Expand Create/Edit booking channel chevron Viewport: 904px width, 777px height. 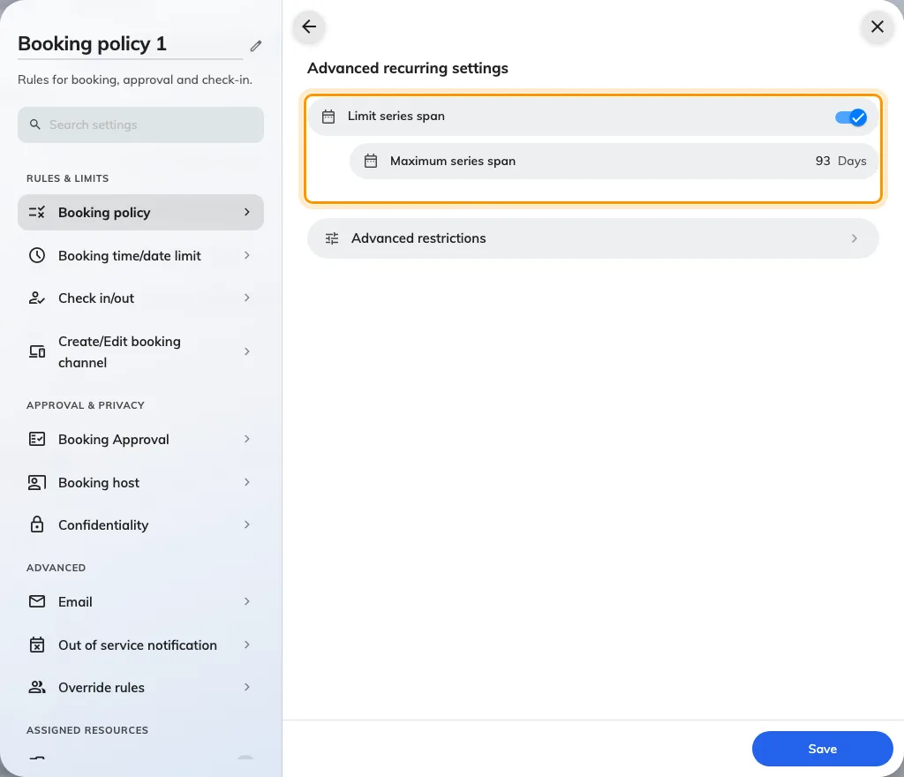click(247, 351)
